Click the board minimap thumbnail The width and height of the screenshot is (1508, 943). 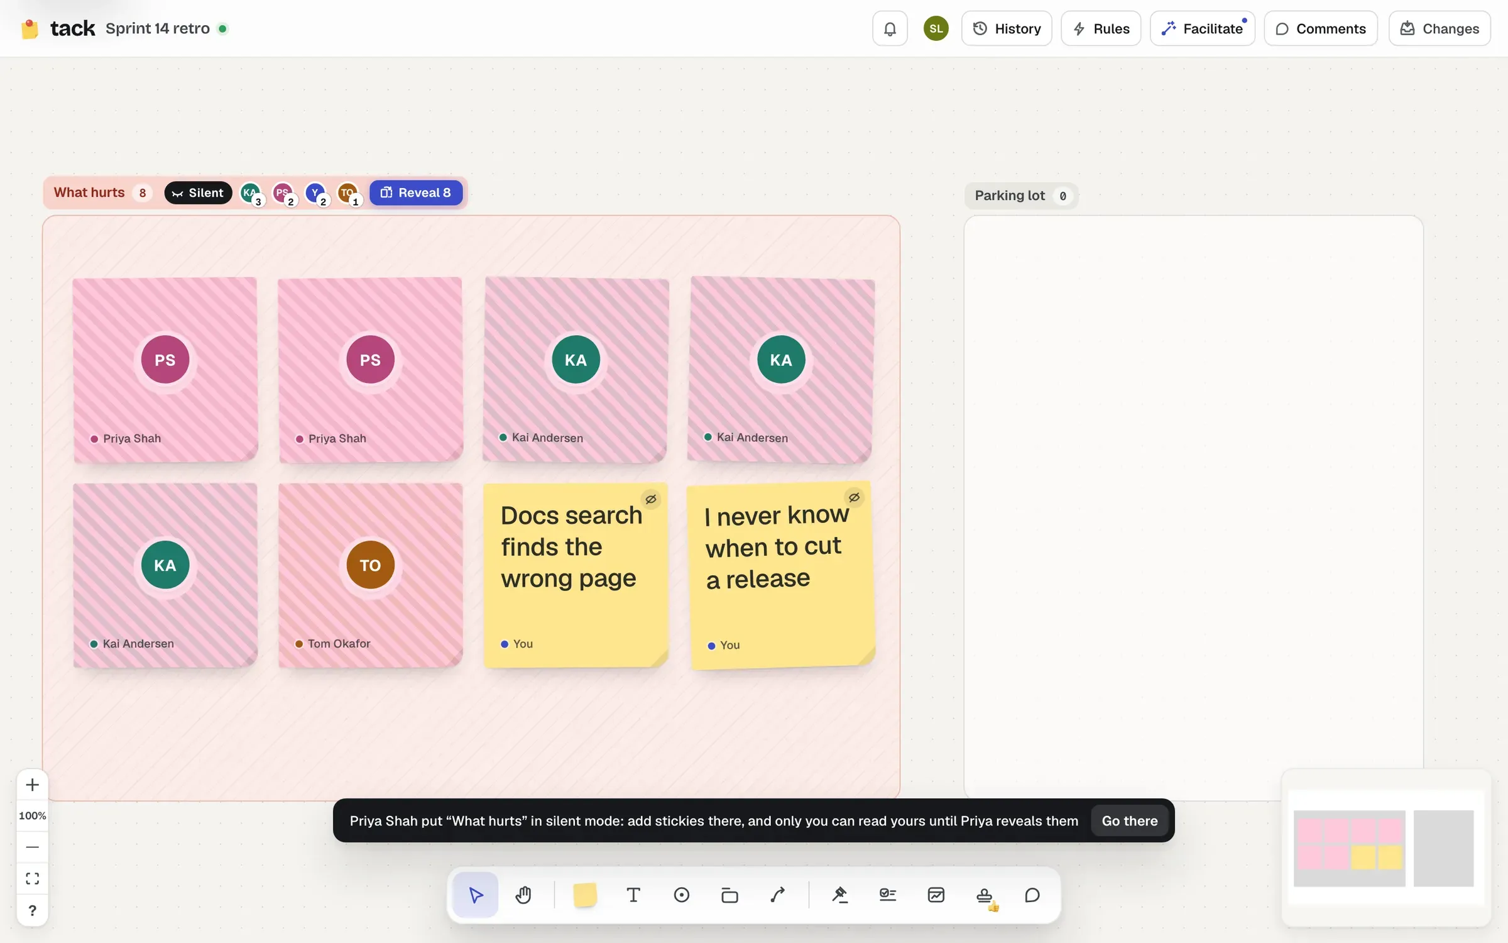point(1385,847)
